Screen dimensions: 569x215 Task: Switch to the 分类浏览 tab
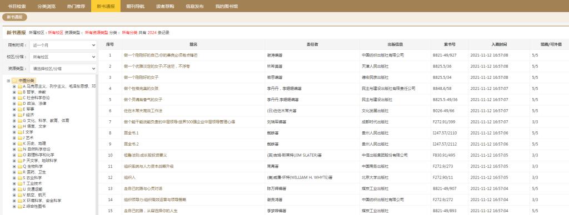point(47,6)
